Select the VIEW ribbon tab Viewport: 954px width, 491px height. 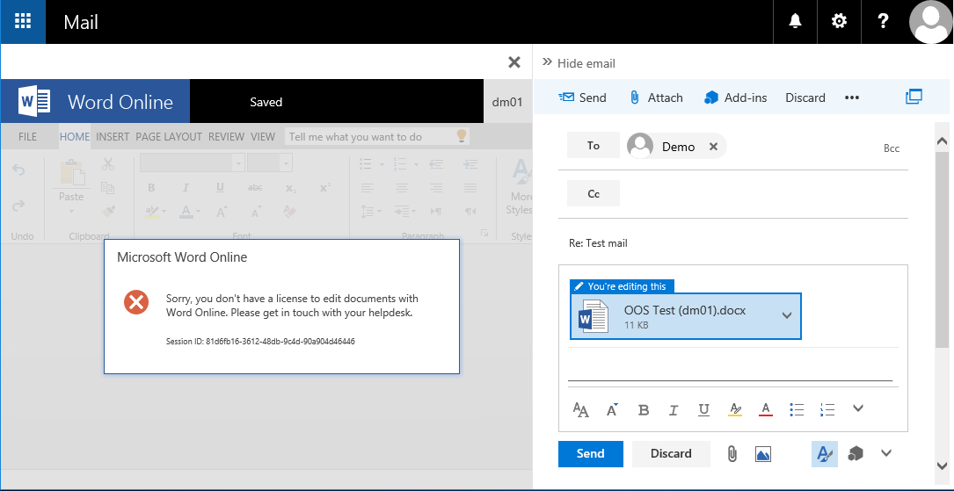tap(263, 137)
